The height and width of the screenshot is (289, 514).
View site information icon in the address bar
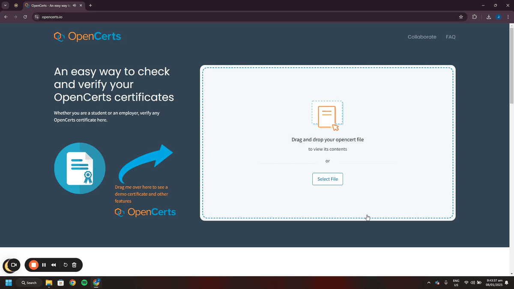point(37,17)
